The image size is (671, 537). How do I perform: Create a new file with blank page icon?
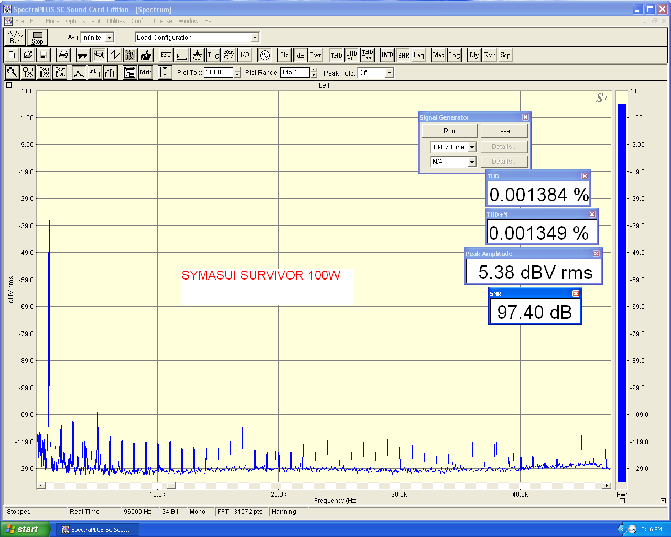pos(12,55)
